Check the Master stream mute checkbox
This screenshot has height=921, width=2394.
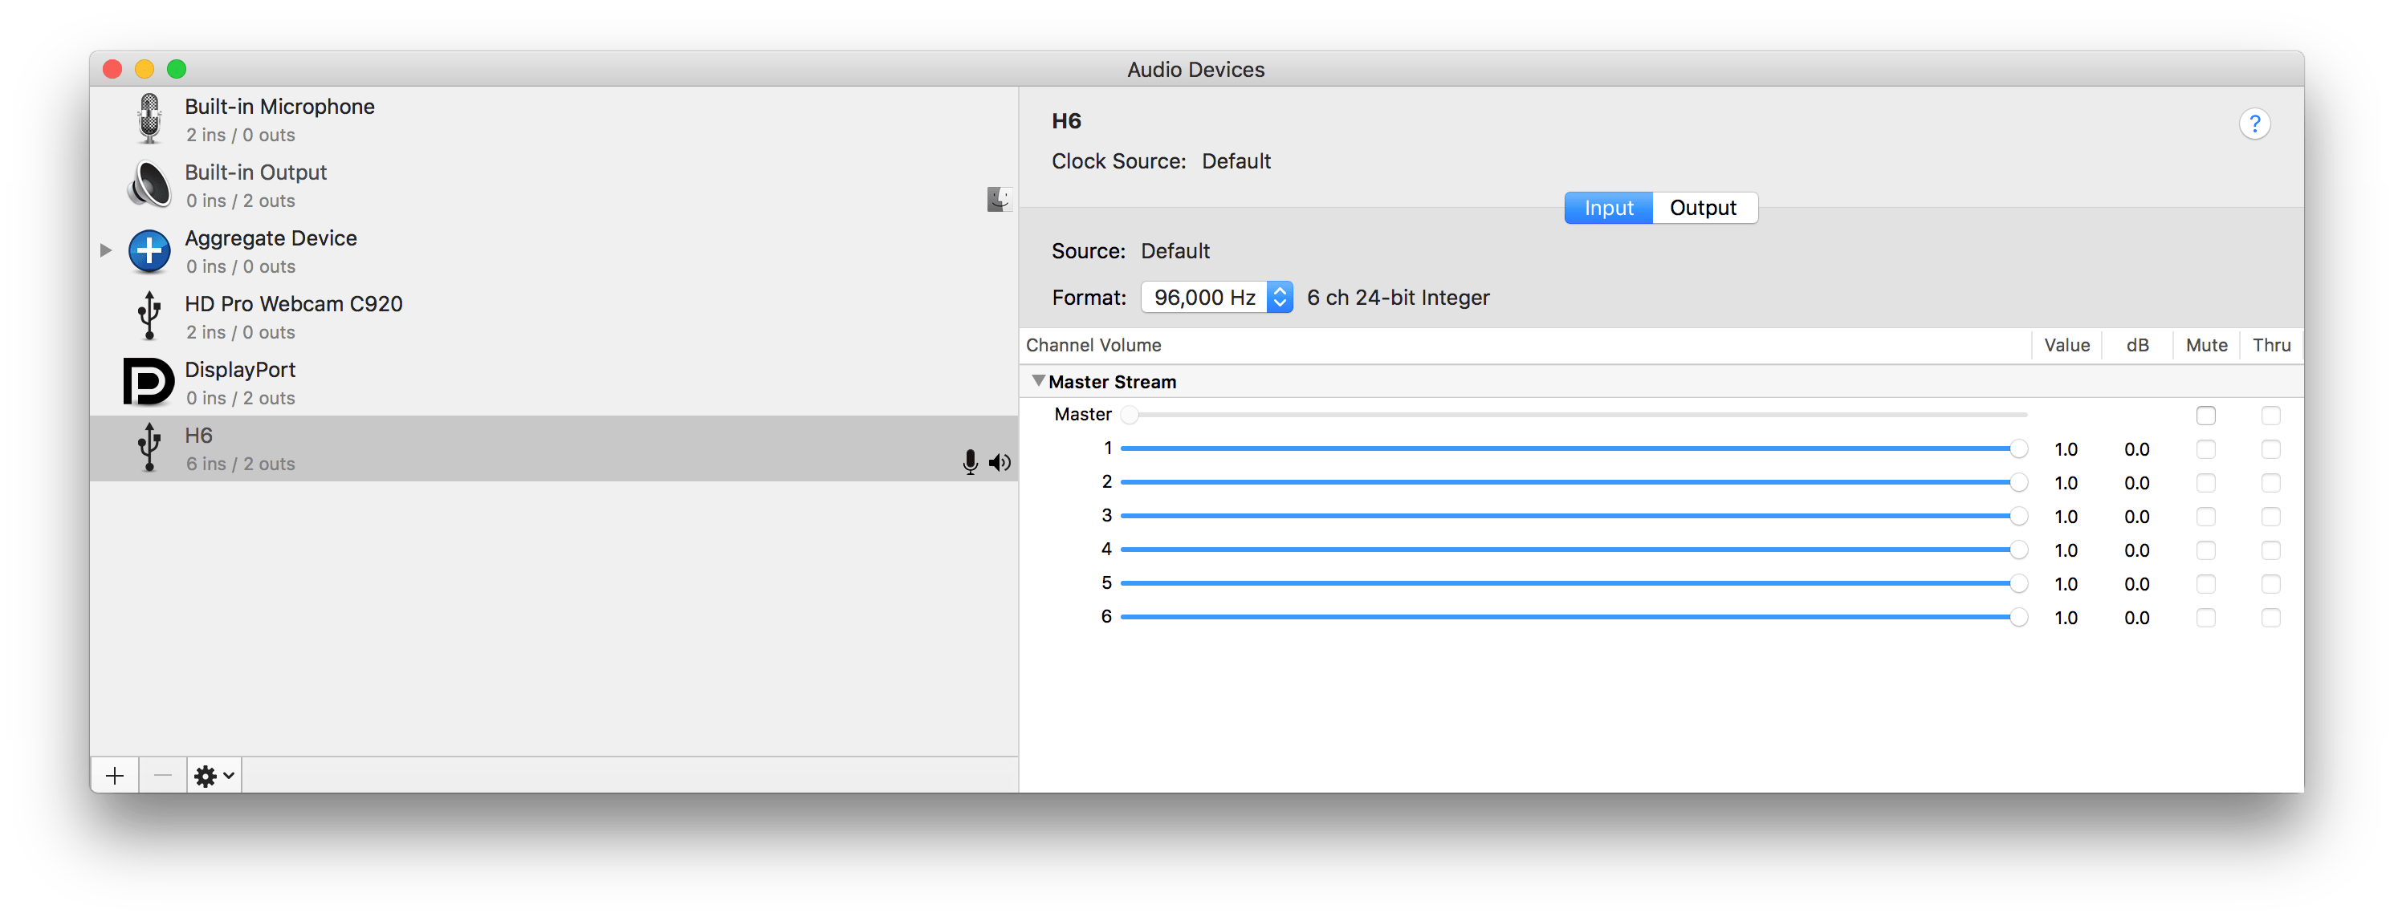coord(2207,415)
